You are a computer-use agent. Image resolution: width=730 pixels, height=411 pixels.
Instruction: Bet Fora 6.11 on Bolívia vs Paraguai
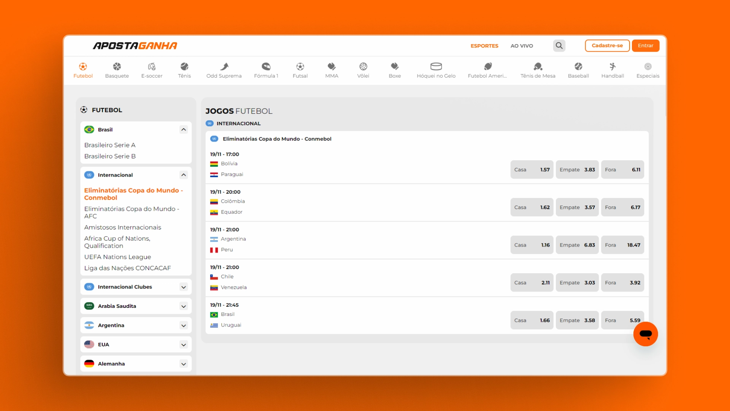(622, 170)
